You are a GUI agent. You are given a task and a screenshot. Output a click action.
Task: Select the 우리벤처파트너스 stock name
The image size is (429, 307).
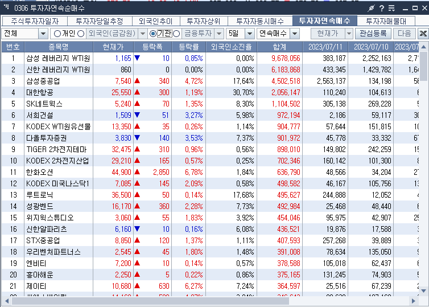pyautogui.click(x=53, y=252)
